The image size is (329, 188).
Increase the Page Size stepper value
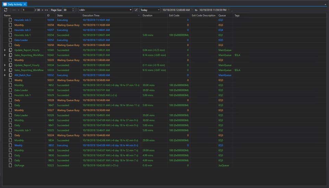click(73, 9)
